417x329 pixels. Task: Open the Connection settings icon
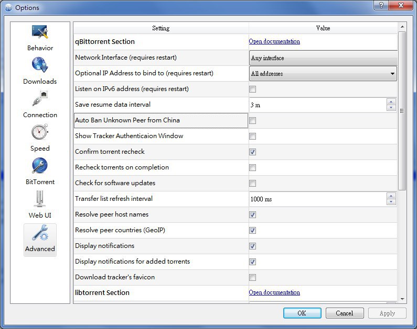click(40, 98)
